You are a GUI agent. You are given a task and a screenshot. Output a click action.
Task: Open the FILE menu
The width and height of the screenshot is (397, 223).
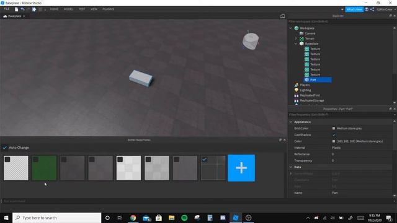point(7,9)
